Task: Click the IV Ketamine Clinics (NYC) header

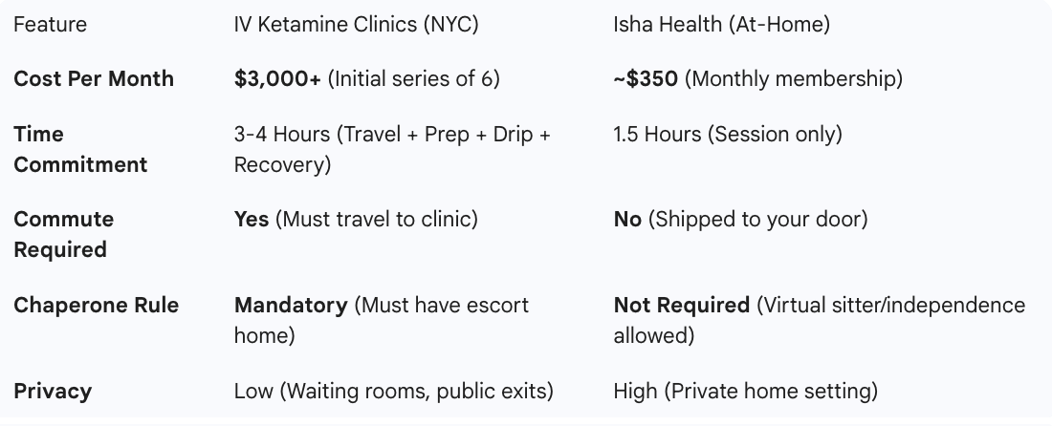Action: click(356, 25)
